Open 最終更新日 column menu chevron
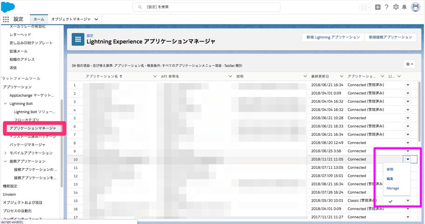This screenshot has width=425, height=224. [342, 76]
